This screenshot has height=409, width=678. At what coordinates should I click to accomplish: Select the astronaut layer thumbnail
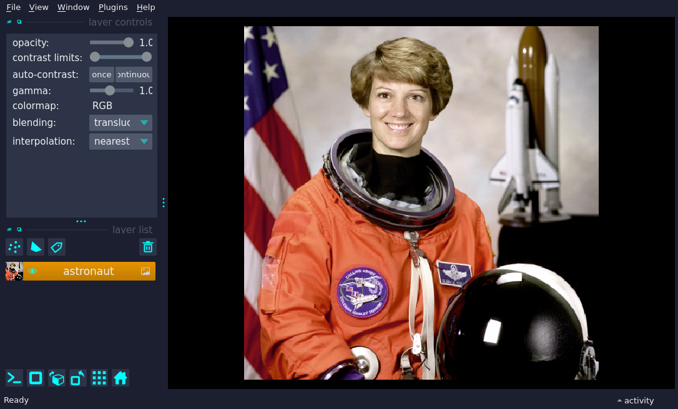(14, 271)
